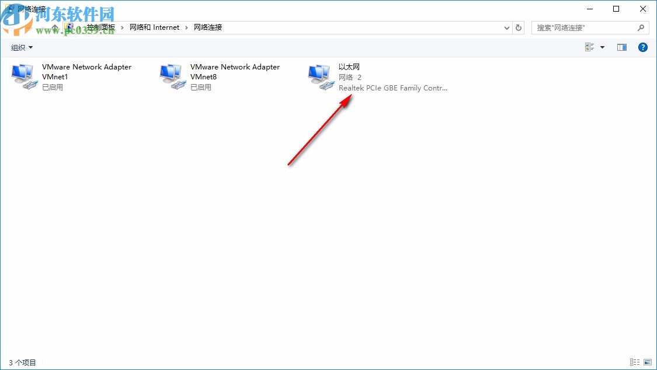Click the VMnet1 已启用 status text
The image size is (657, 370).
(53, 87)
